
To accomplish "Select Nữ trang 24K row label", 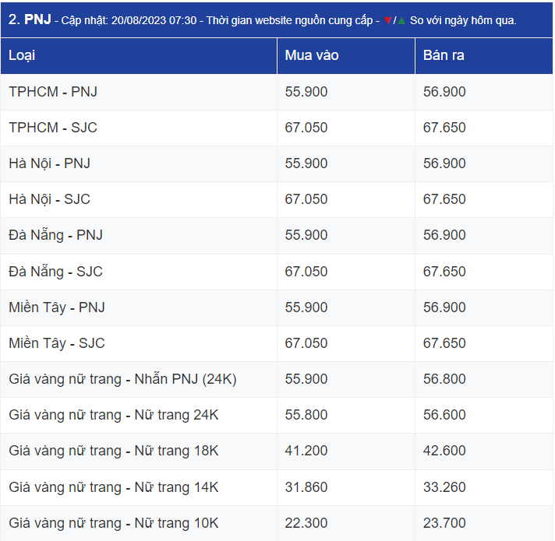I will [x=113, y=415].
